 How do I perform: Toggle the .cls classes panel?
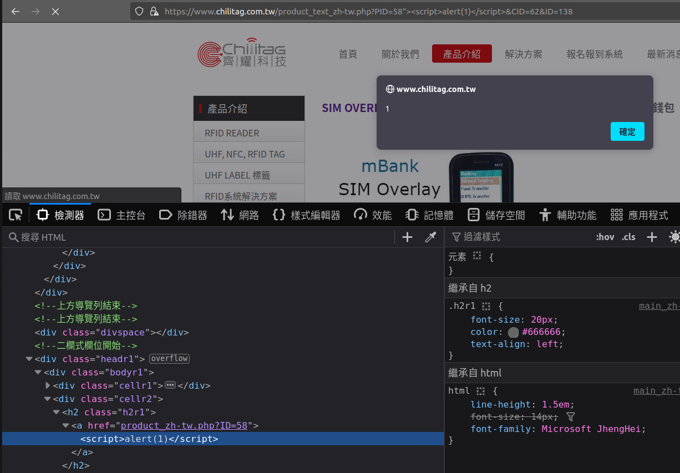coord(628,237)
